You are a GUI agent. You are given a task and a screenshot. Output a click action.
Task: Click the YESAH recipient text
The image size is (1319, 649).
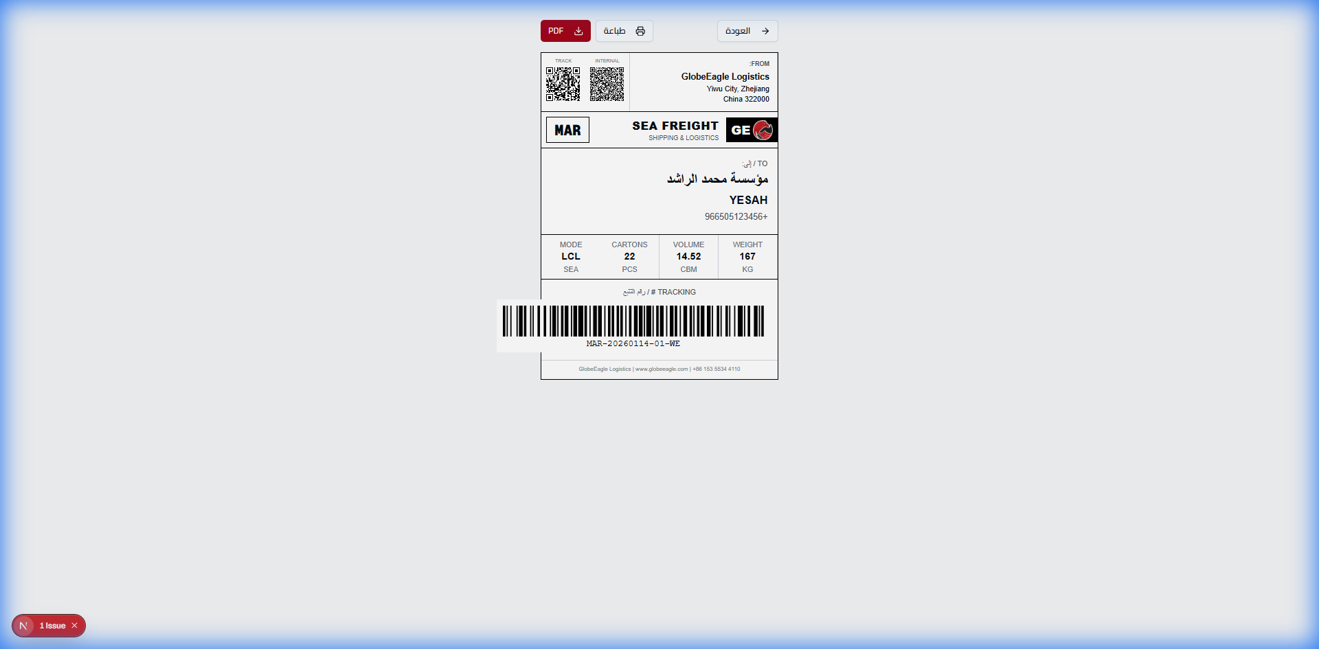point(748,200)
